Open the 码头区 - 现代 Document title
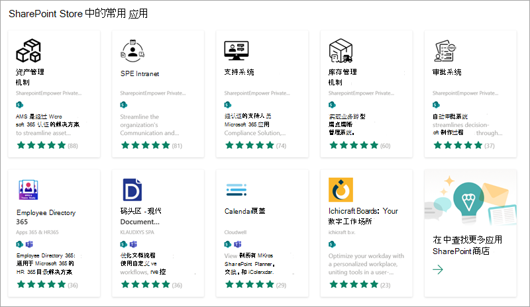 click(141, 216)
